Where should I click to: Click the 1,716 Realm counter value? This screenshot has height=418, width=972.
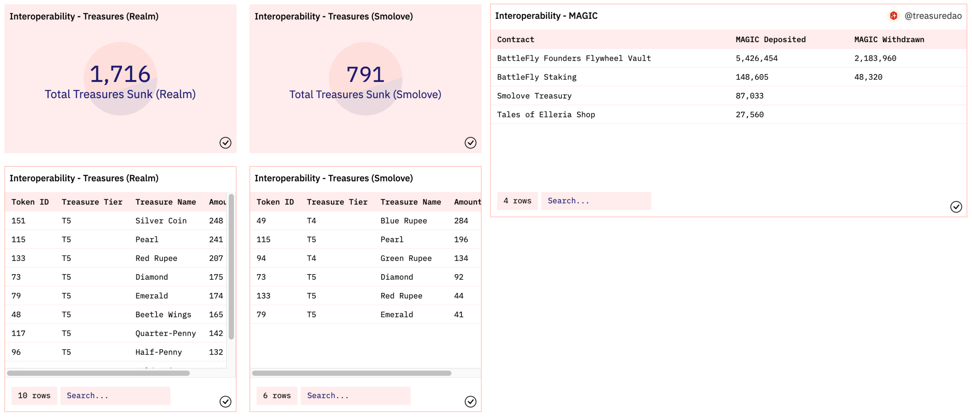(x=120, y=74)
